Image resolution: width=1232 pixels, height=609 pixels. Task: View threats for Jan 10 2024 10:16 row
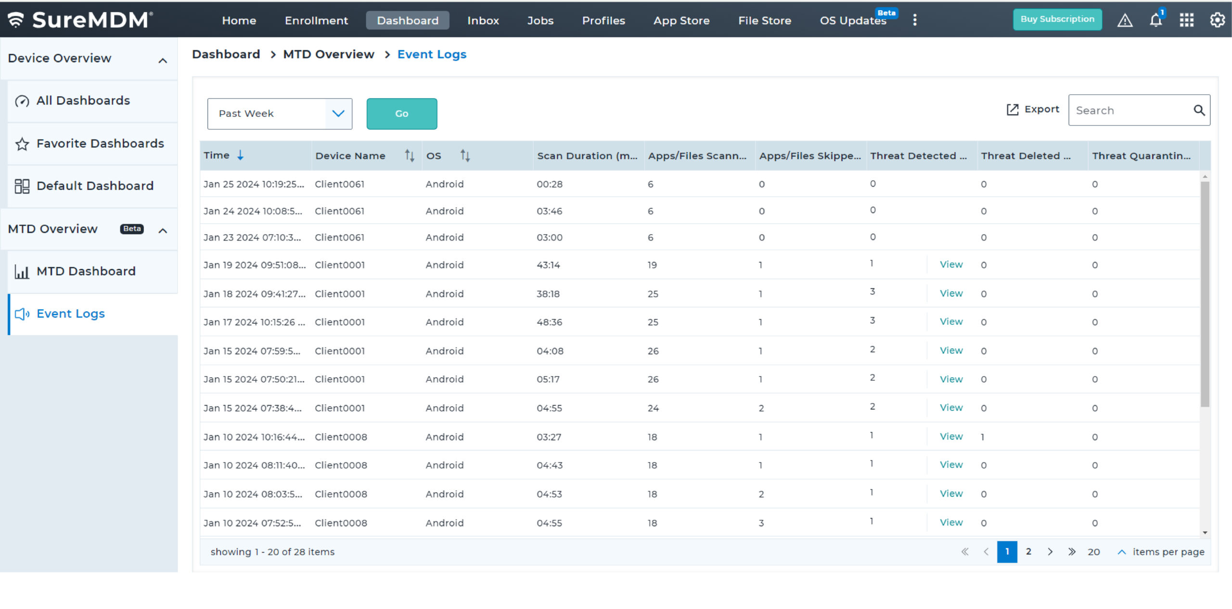[951, 436]
